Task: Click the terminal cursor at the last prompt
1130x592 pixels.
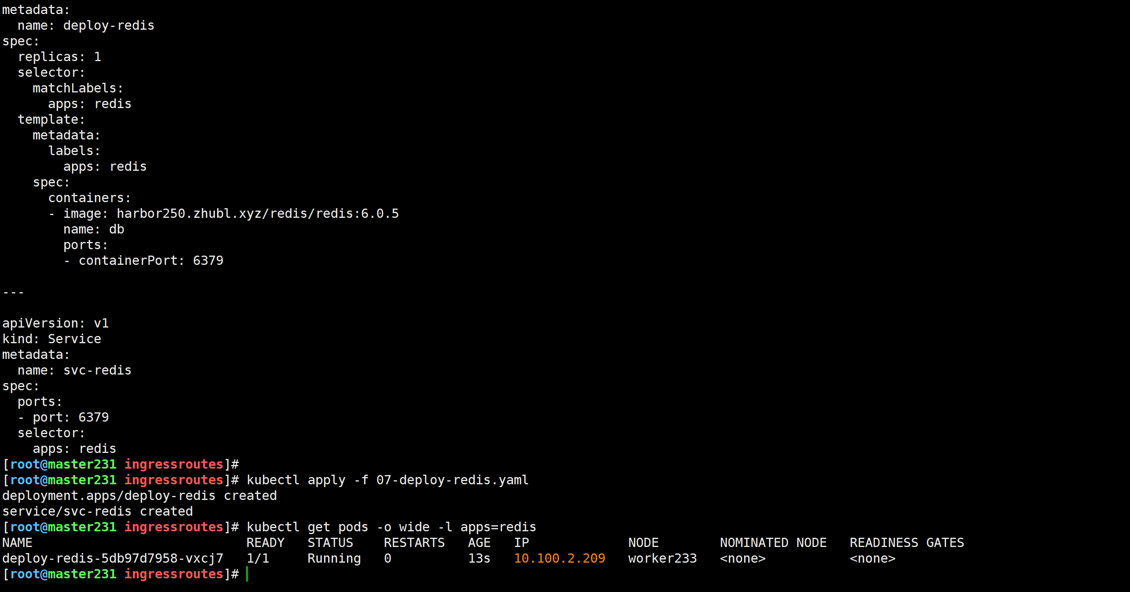Action: [x=247, y=574]
